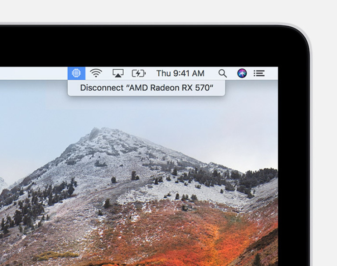
Task: Click the gap between Spotlight and Siri icons
Action: 232,73
